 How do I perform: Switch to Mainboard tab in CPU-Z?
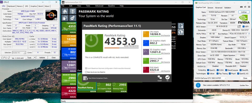pyautogui.click(x=11, y=6)
